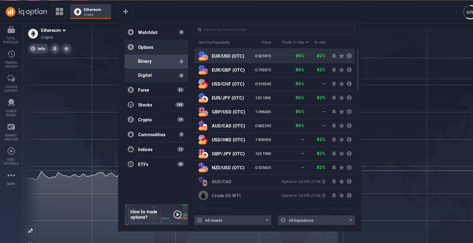This screenshot has height=243, width=473.
Task: Open the All Expirations dropdown
Action: 316,220
